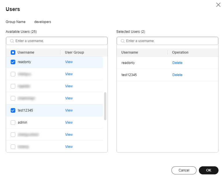Focus the Selected Users username search field
224x179 pixels.
170,41
